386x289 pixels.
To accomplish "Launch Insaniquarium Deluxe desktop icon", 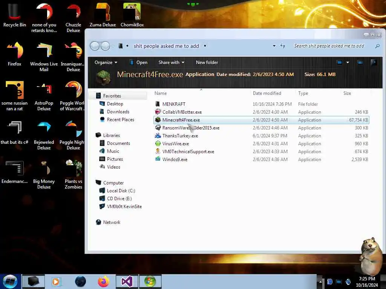I will (73, 56).
